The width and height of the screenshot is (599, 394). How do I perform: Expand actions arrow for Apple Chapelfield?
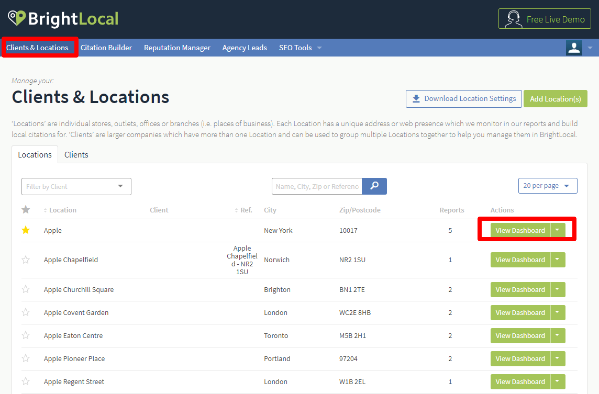[x=558, y=260]
